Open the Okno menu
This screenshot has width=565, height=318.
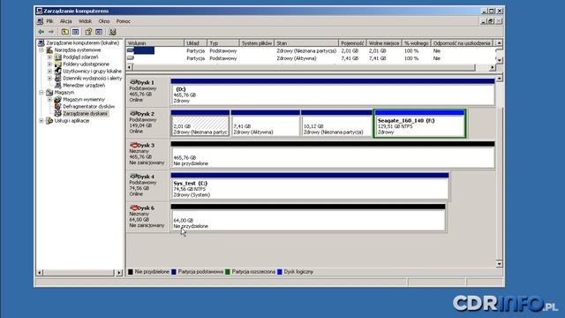click(x=104, y=21)
